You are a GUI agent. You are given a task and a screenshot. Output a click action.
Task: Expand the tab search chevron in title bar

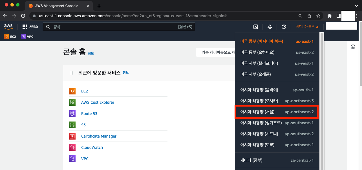point(357,6)
